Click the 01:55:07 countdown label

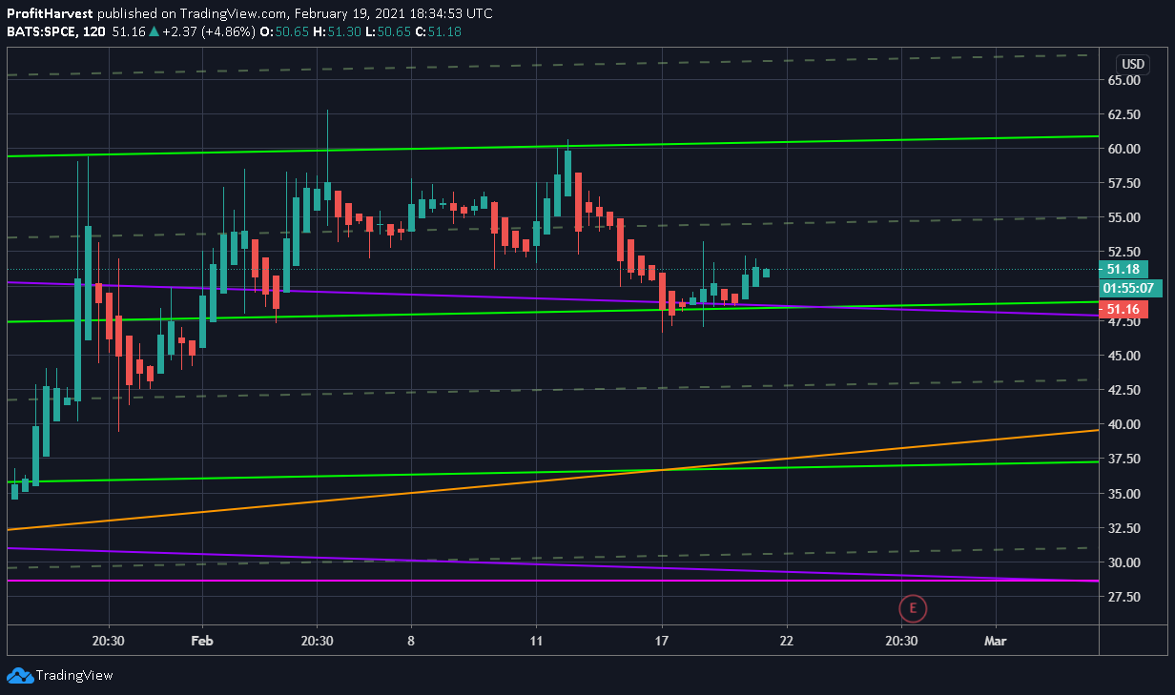[1128, 288]
